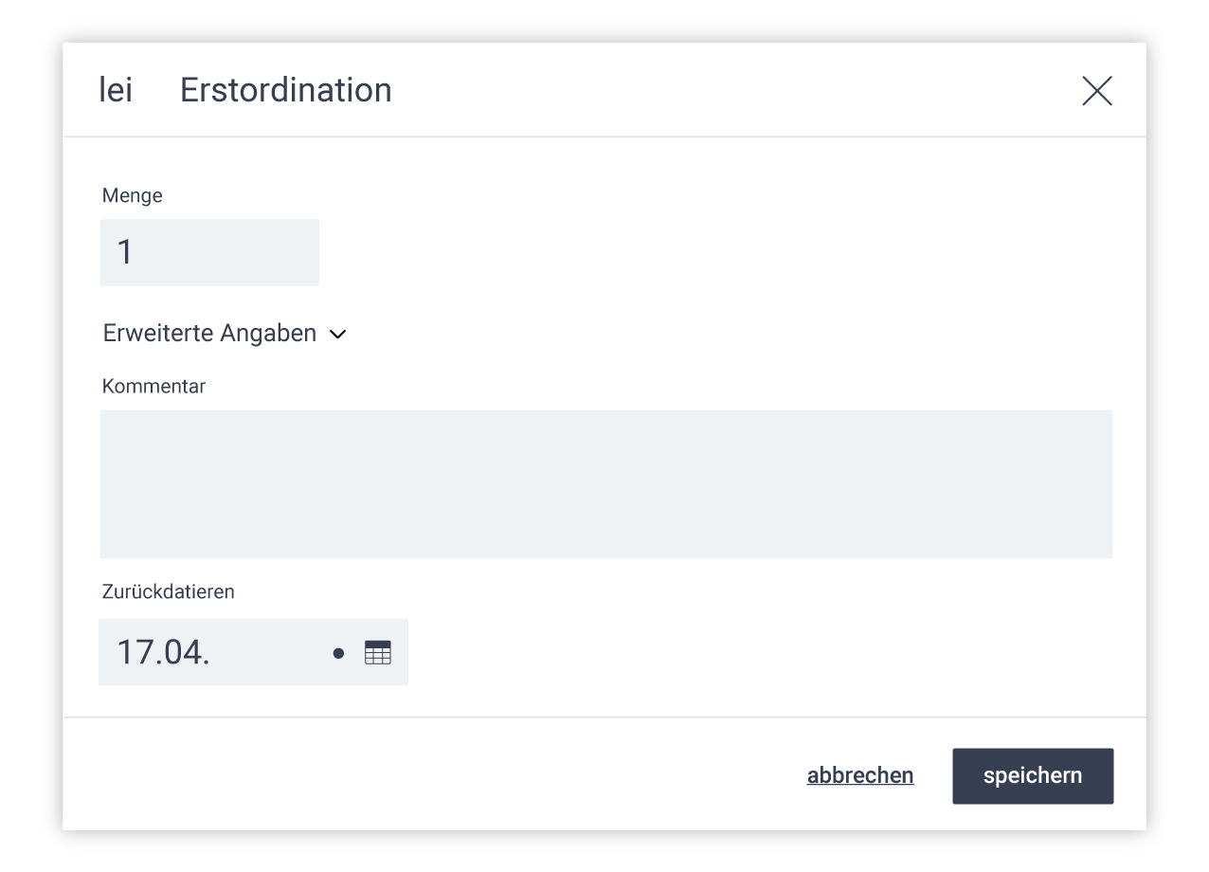The width and height of the screenshot is (1209, 872).
Task: Select the Zurückdatieren field label
Action: pyautogui.click(x=168, y=592)
